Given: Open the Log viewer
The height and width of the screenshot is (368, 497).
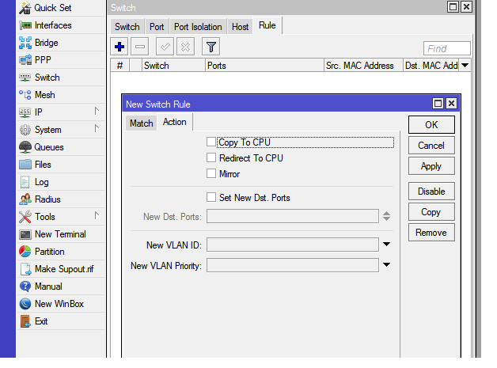Looking at the screenshot, I should point(60,182).
